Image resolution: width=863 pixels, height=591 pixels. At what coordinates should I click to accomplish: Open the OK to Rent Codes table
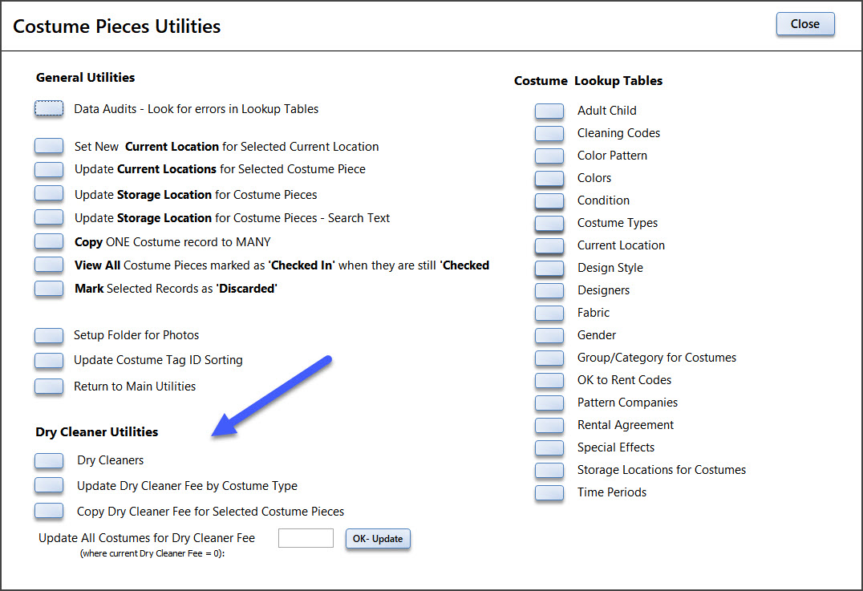(549, 380)
